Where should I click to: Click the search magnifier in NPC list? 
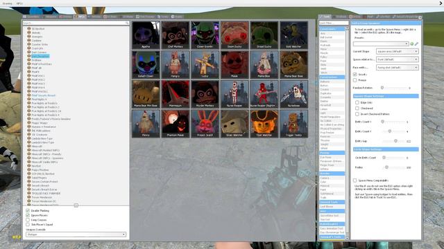click(x=127, y=23)
